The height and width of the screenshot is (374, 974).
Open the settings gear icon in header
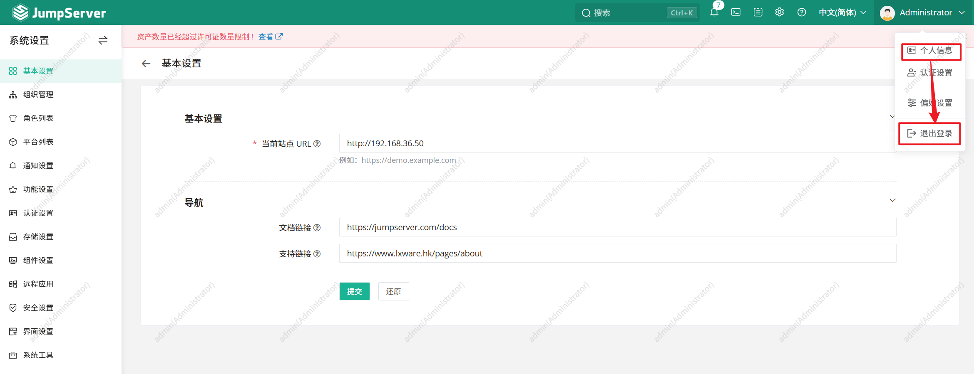[780, 12]
